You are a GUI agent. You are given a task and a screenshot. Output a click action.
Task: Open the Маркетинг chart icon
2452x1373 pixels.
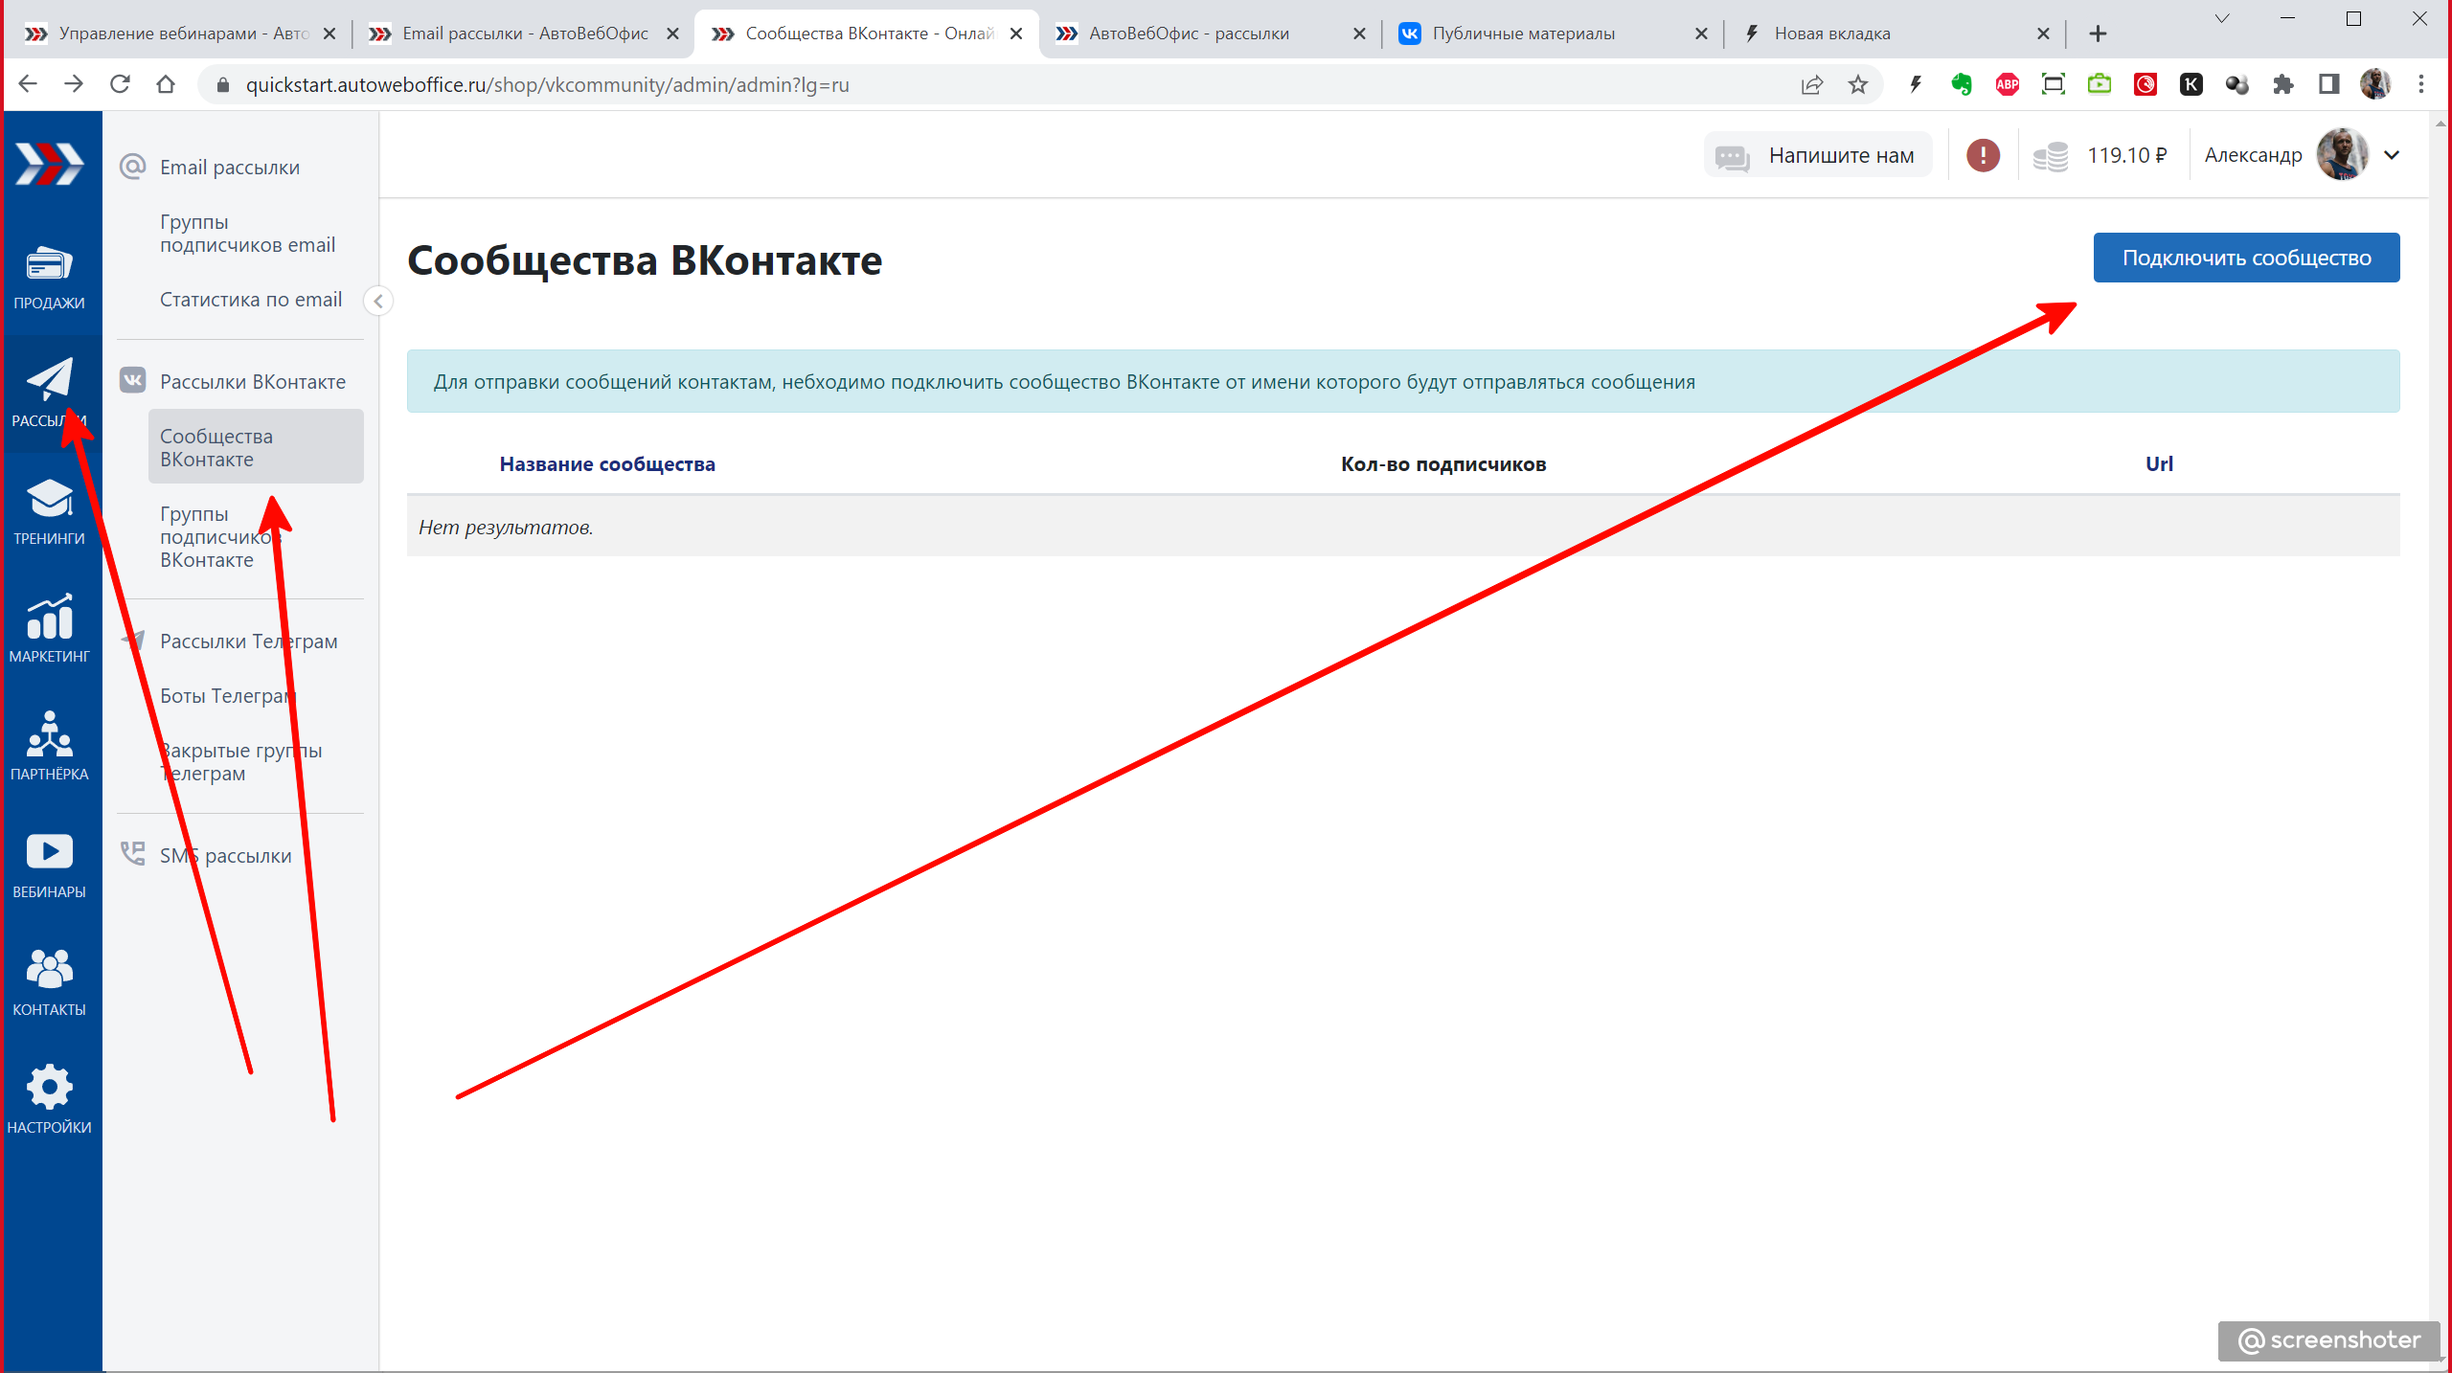pyautogui.click(x=49, y=618)
